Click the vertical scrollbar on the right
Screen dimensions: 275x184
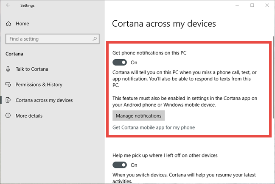(274, 77)
